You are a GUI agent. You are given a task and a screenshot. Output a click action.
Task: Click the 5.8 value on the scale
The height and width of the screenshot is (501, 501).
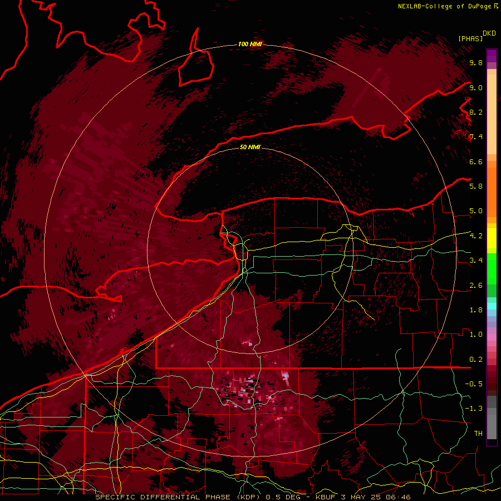[476, 186]
